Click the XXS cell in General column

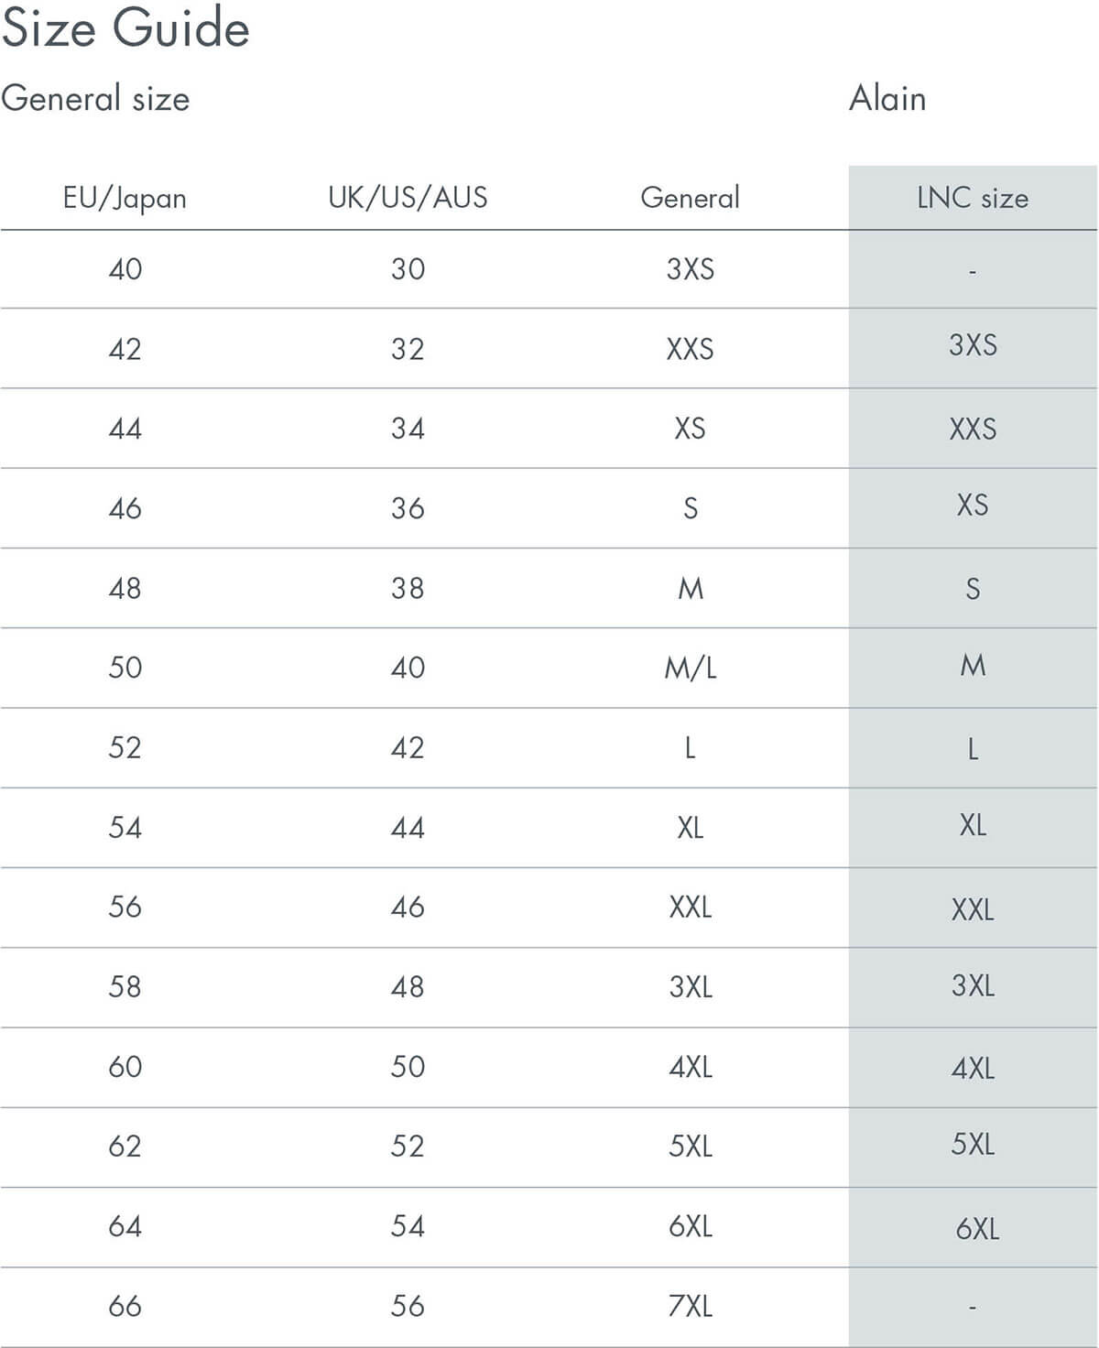point(690,349)
